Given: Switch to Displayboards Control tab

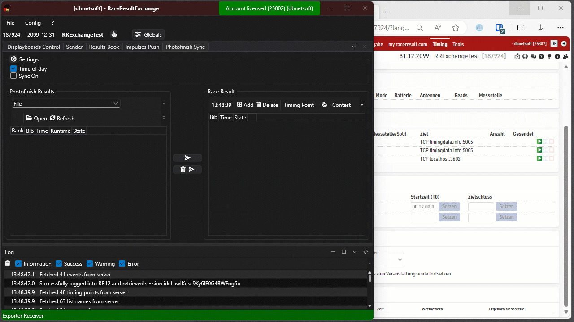Looking at the screenshot, I should point(34,47).
